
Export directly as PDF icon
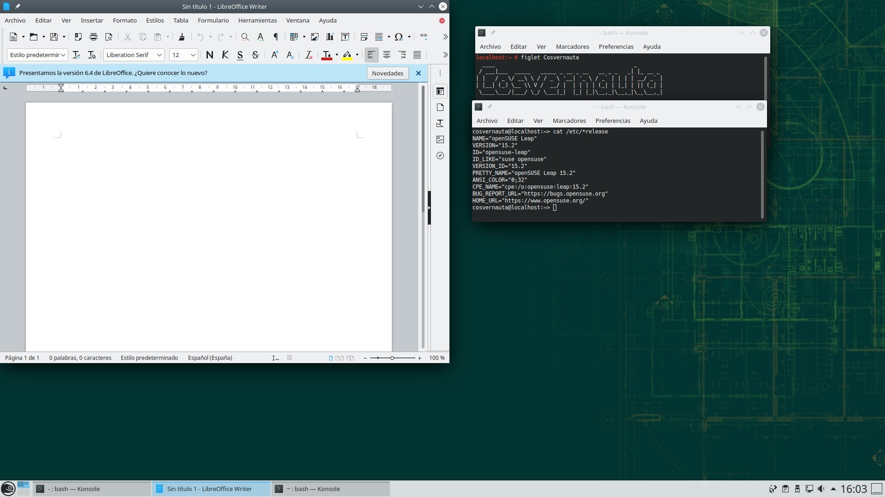(x=78, y=37)
